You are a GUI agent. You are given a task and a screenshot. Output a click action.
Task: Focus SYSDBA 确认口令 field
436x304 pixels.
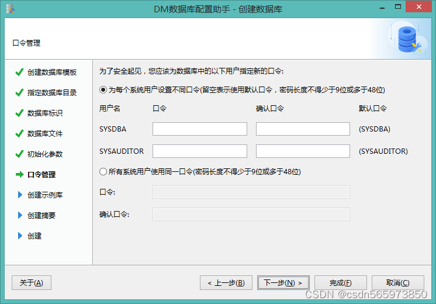point(303,129)
